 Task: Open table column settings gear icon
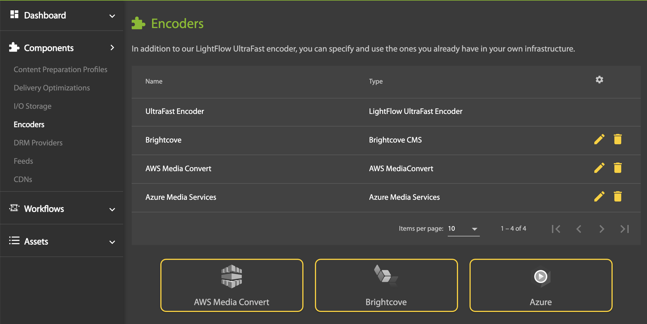(x=599, y=80)
